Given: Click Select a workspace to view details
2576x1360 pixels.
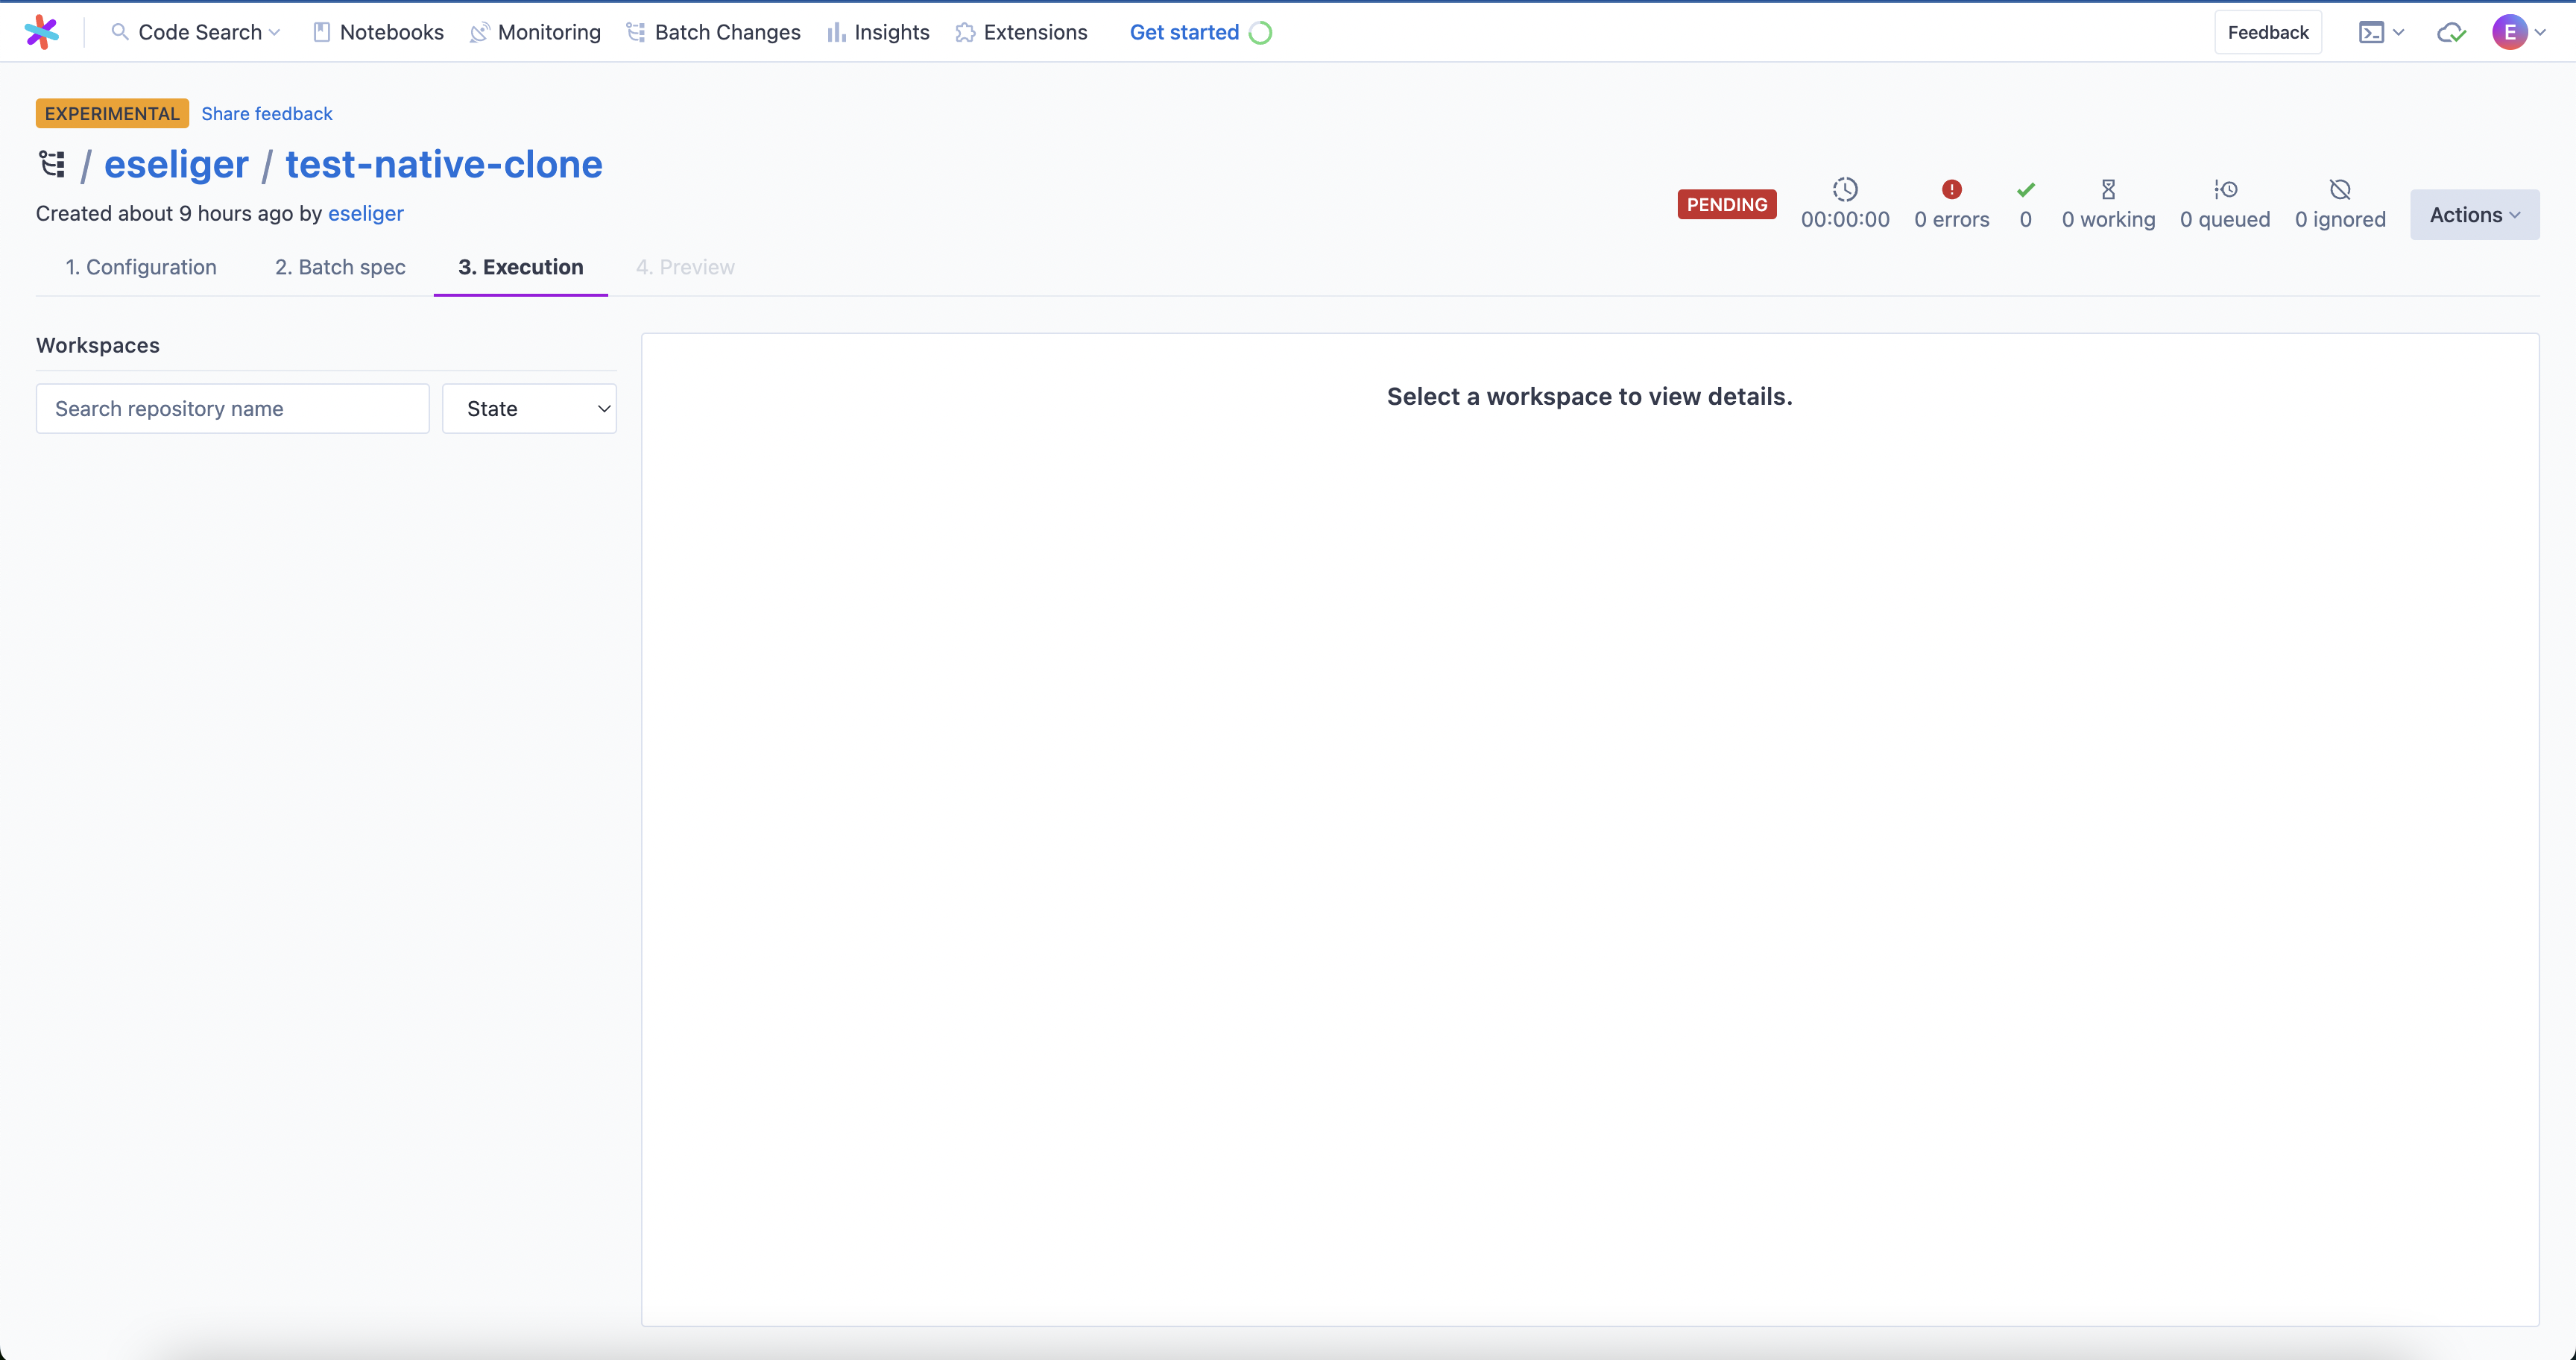Looking at the screenshot, I should point(1589,396).
